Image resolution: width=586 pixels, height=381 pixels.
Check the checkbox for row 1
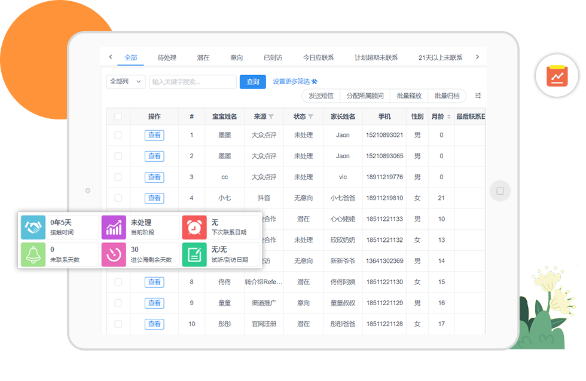click(x=118, y=135)
